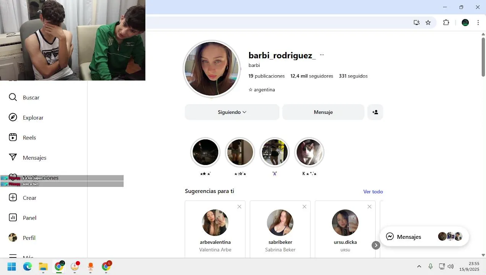Click the volume speaker icon in system tray
This screenshot has height=275, width=486.
(451, 267)
